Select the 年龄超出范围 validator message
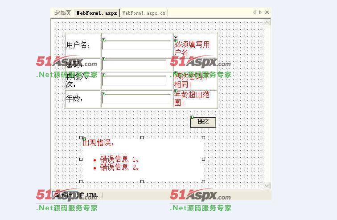 point(192,98)
